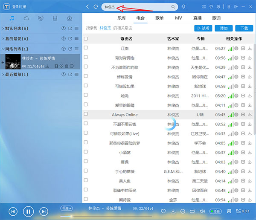
Task: Toggle the 低音 sound effect switch
Action: click(215, 211)
